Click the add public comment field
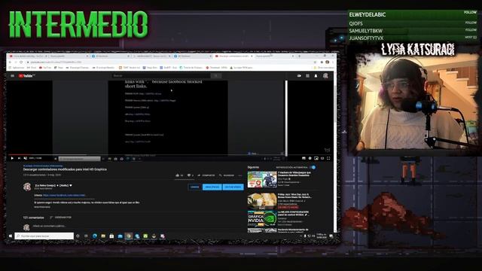Image resolution: width=482 pixels, height=271 pixels. click(49, 226)
